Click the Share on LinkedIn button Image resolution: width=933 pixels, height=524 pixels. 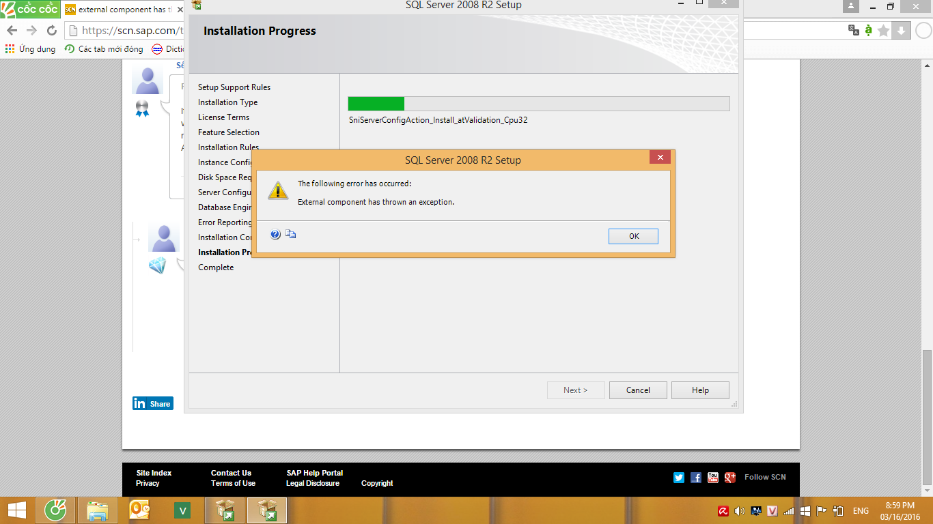[x=153, y=403]
